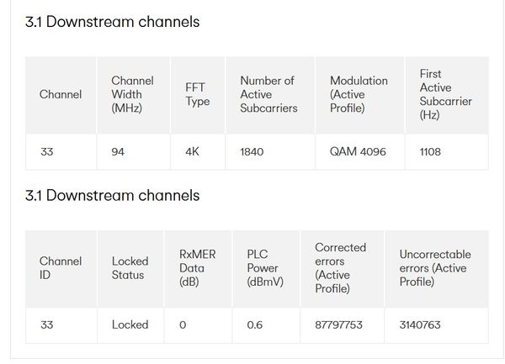Click the 'Channel ID' column header
505x364 pixels.
tap(61, 268)
